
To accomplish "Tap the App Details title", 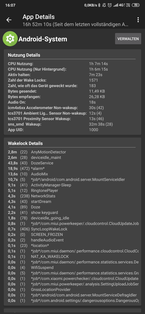I will (x=39, y=17).
